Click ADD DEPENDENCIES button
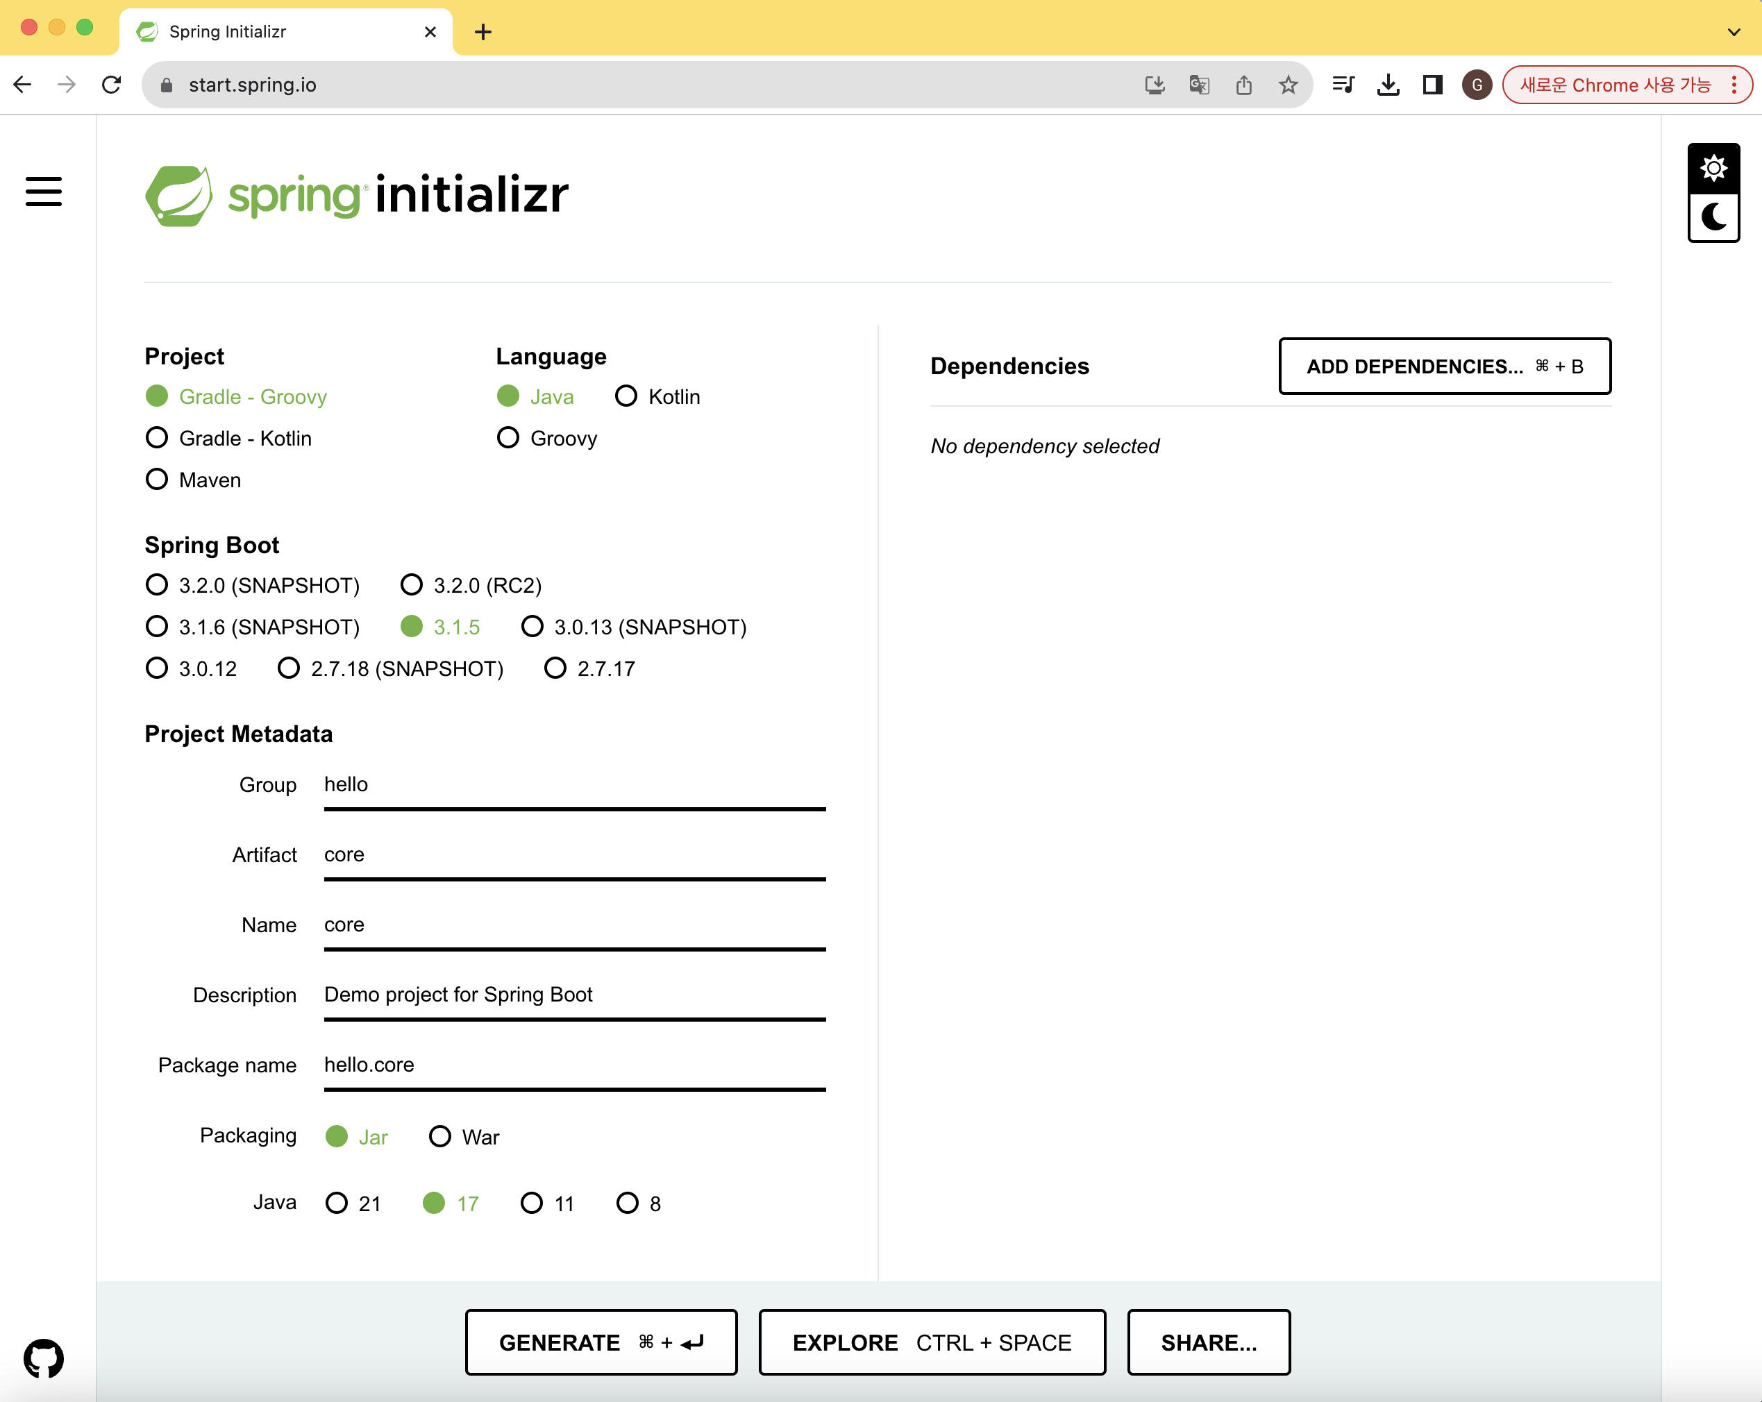1762x1402 pixels. click(x=1444, y=366)
